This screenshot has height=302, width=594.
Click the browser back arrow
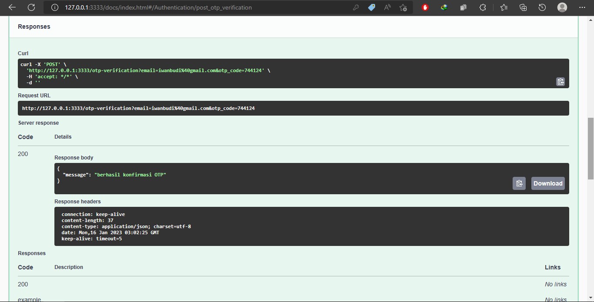pyautogui.click(x=12, y=7)
